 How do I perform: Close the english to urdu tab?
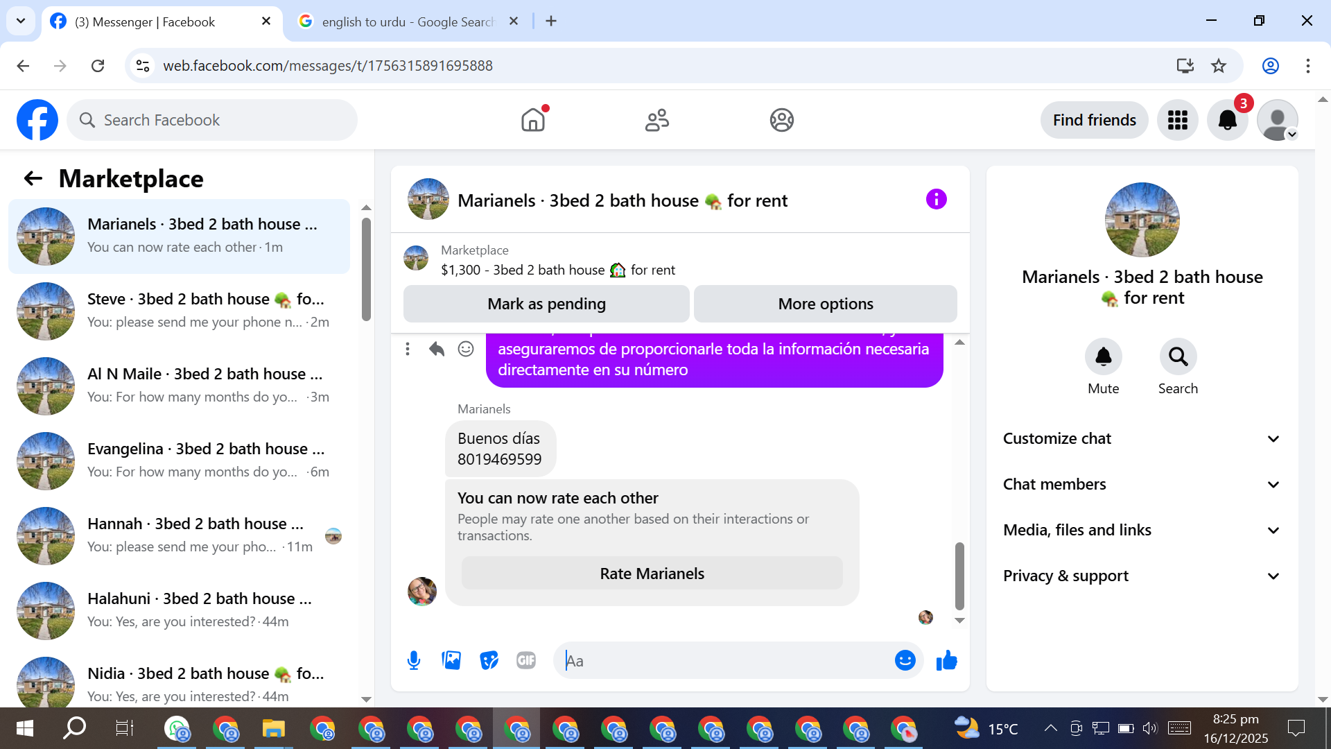click(514, 21)
